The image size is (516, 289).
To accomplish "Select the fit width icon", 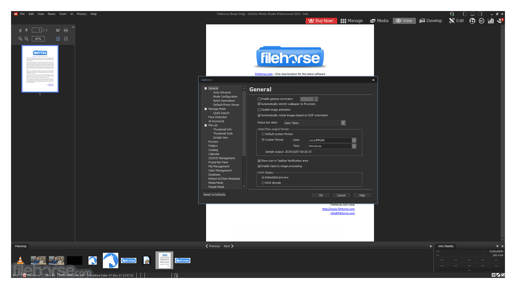I will point(66,39).
